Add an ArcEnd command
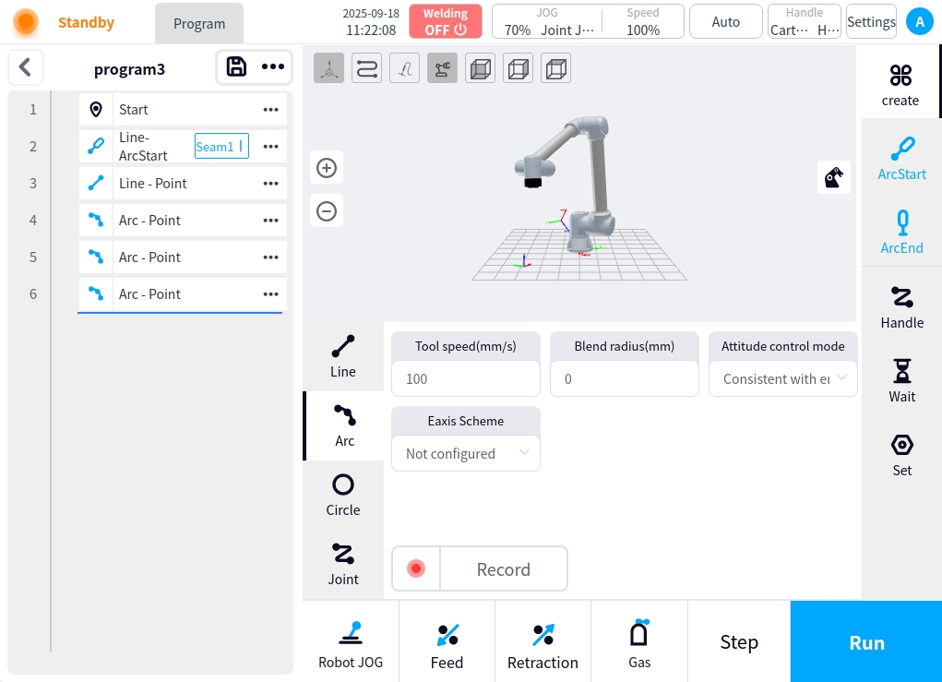Screen dimensions: 942x682 [x=901, y=231]
